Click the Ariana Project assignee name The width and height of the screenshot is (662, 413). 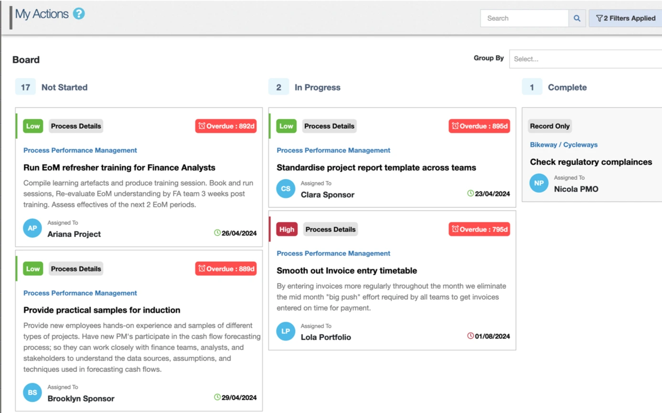[x=74, y=234]
